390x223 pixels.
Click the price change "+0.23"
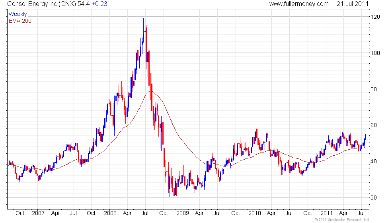(99, 4)
